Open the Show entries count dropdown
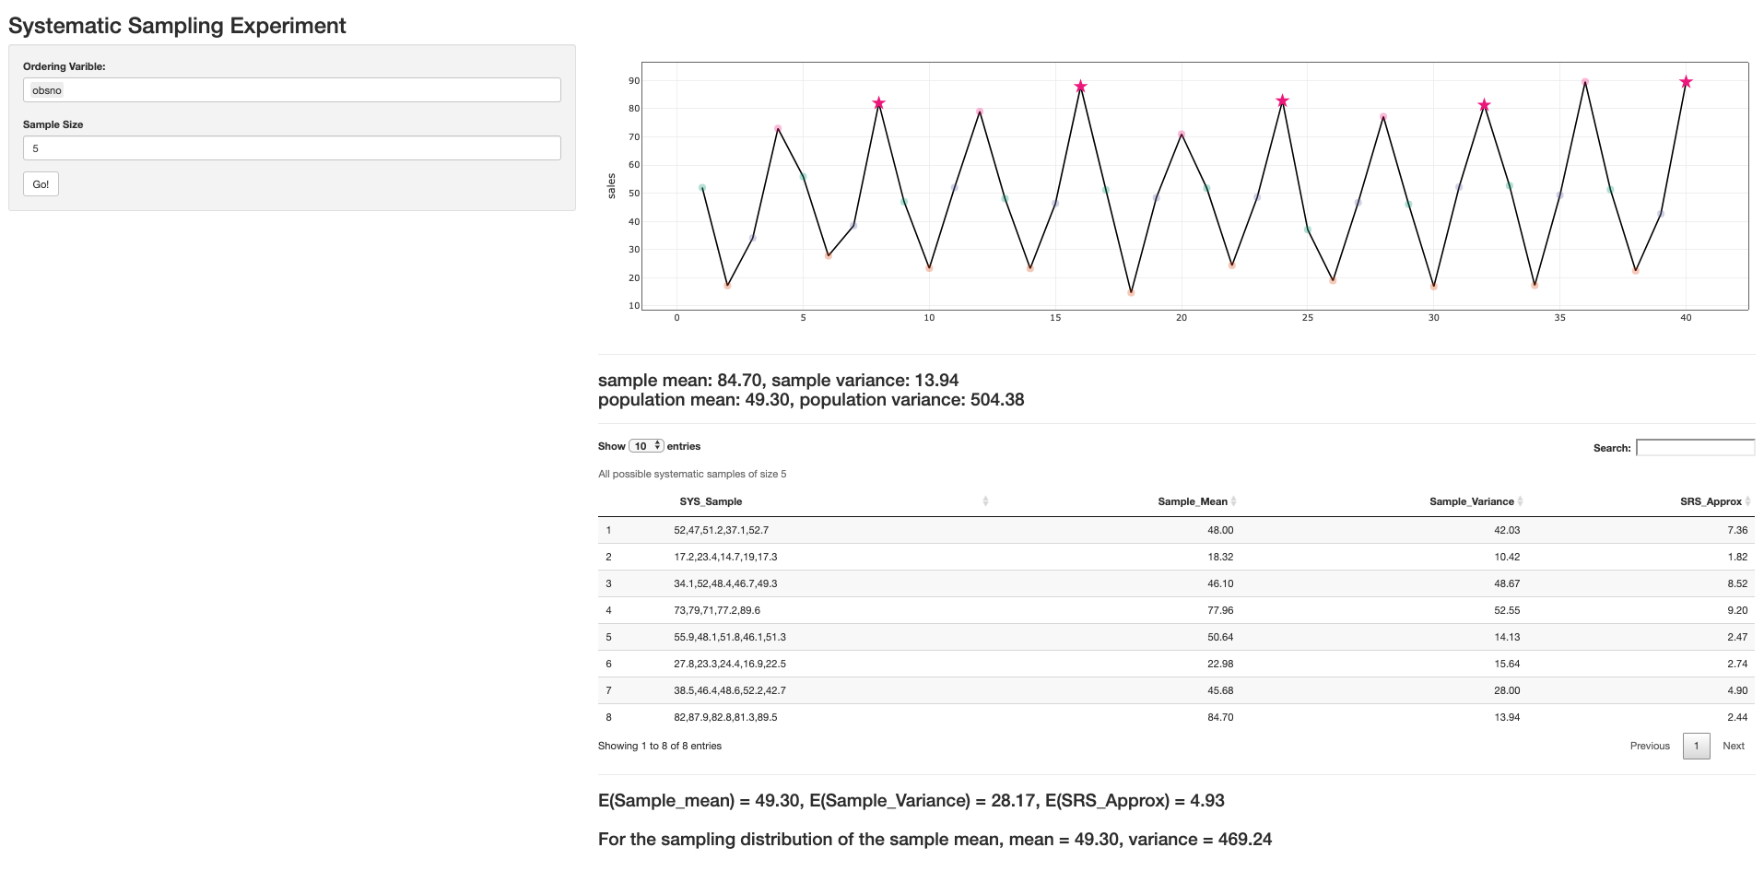Image resolution: width=1764 pixels, height=871 pixels. [x=646, y=446]
